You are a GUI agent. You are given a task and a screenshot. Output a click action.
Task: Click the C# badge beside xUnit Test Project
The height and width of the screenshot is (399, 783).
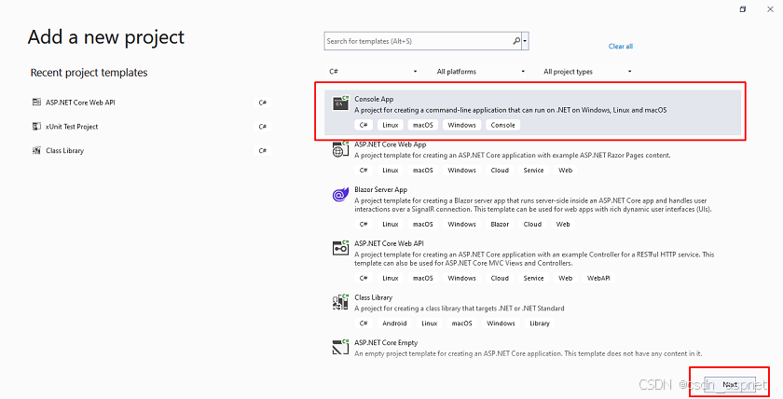pos(263,127)
